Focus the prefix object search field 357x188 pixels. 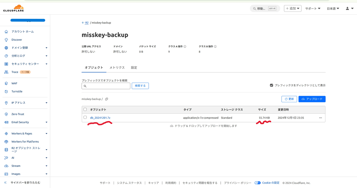coord(106,86)
